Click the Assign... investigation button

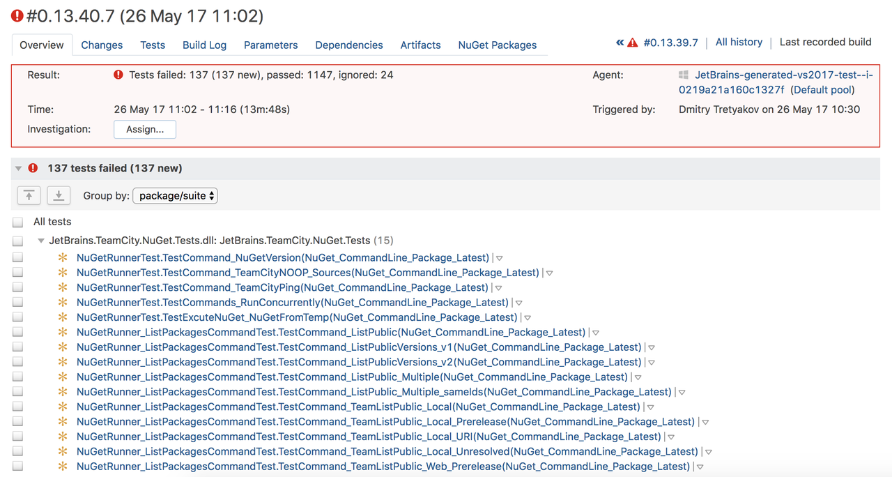point(145,129)
